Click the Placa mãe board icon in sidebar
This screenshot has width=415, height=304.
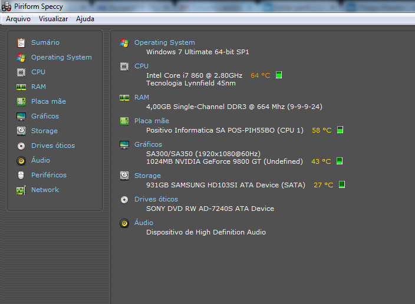(21, 101)
